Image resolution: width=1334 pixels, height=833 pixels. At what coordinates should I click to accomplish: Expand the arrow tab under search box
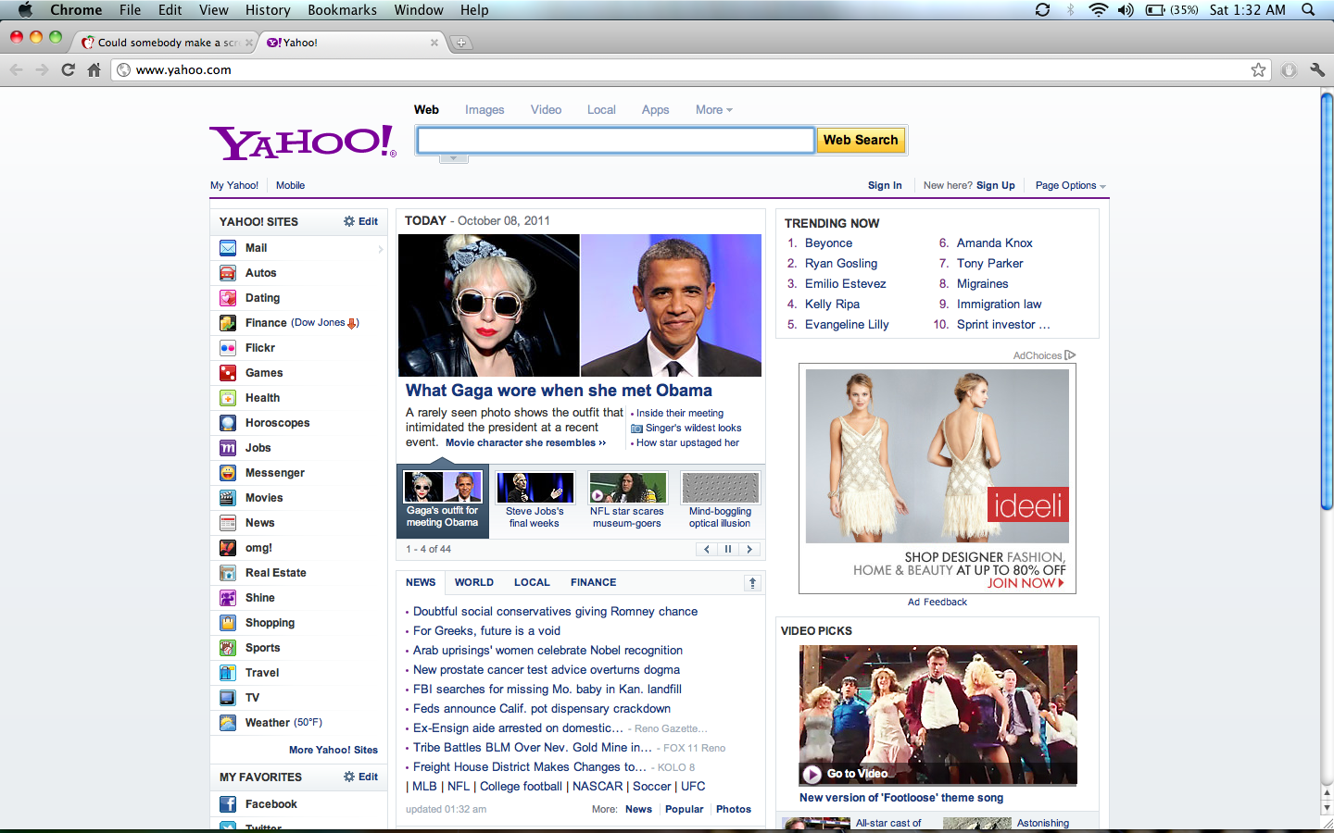tap(453, 158)
